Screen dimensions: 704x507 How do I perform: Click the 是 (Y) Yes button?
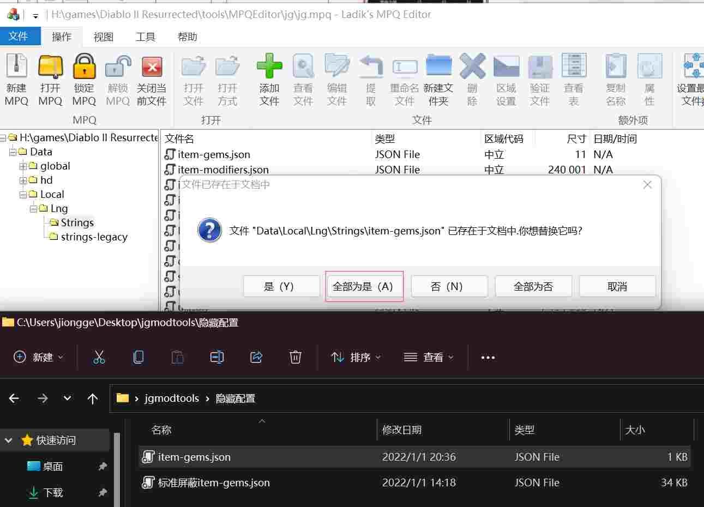(x=281, y=286)
